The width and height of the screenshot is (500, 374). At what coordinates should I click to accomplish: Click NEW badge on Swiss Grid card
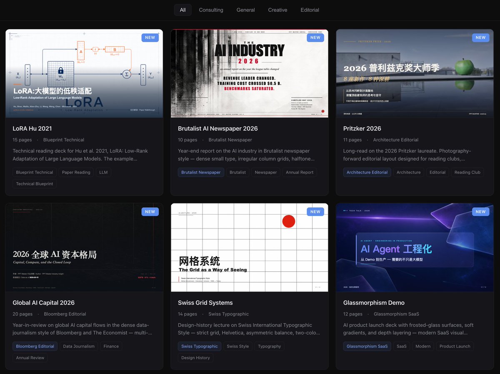[315, 212]
